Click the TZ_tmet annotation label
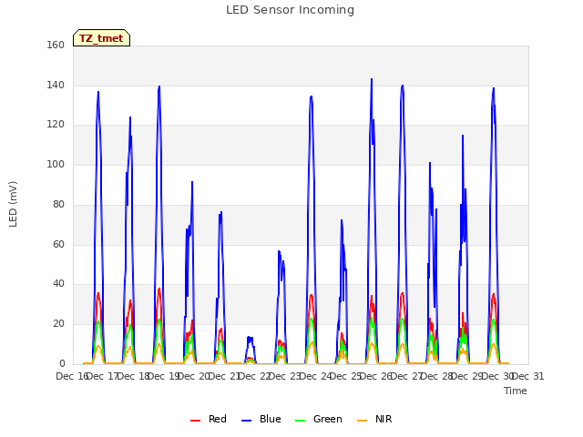Screen dimensions: 583x437 tap(101, 38)
